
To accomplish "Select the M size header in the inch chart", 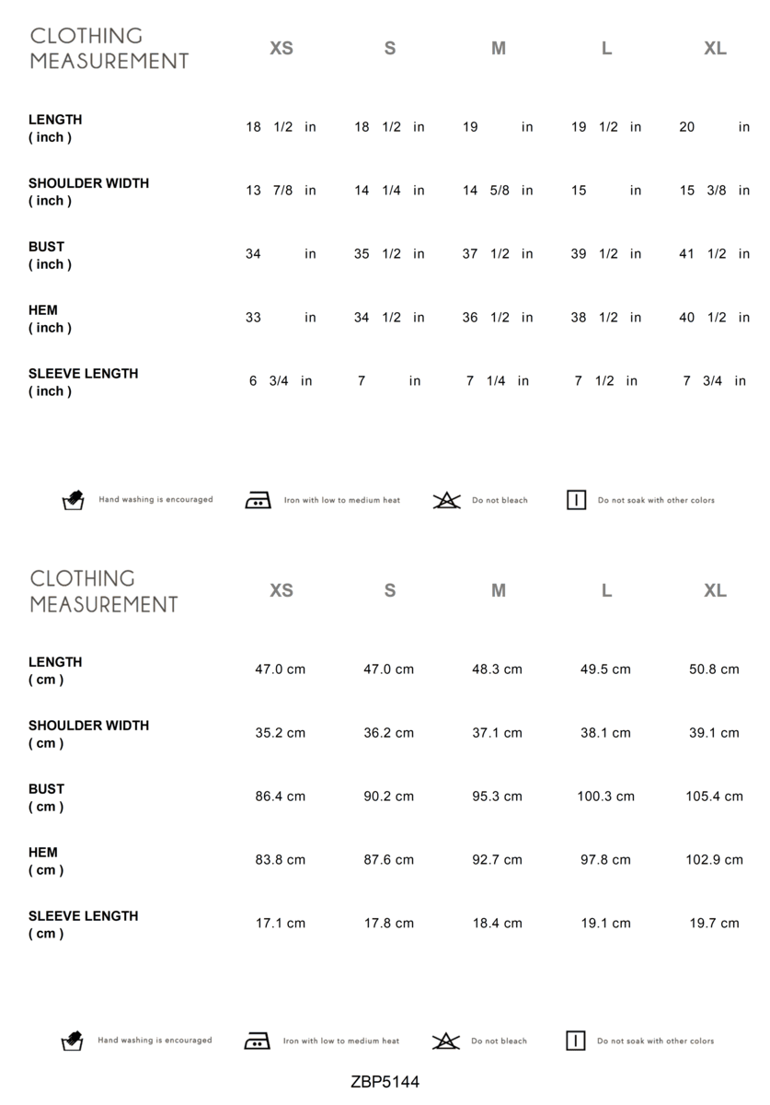I will [x=499, y=49].
